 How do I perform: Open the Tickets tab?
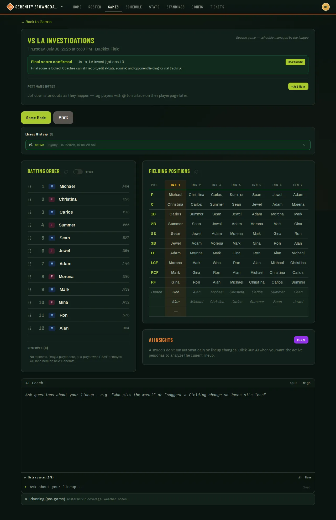click(217, 7)
